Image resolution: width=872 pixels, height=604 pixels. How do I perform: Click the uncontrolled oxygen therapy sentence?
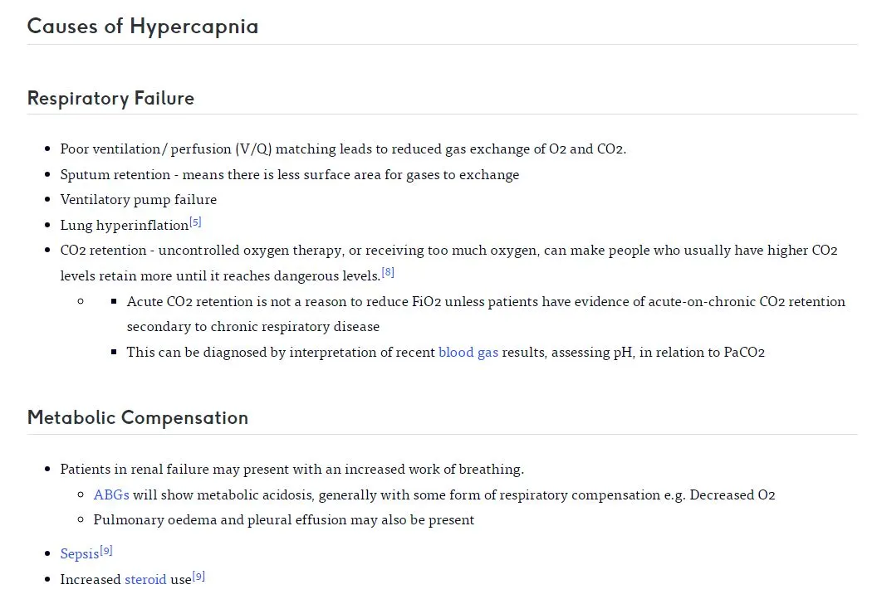[x=448, y=263]
